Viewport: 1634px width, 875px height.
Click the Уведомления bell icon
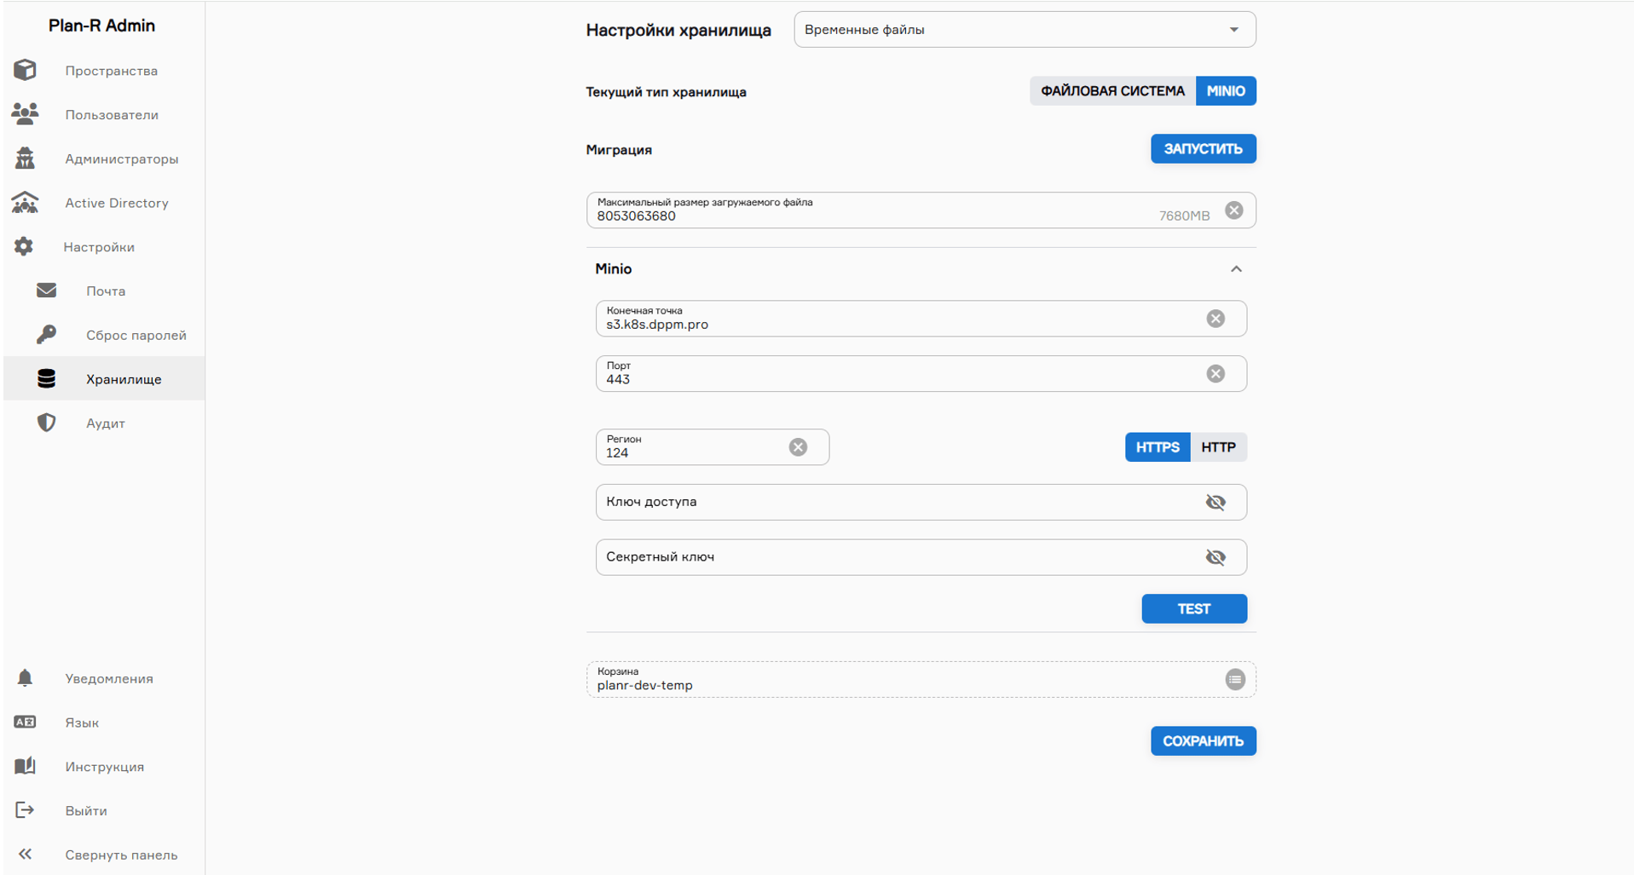pos(25,678)
